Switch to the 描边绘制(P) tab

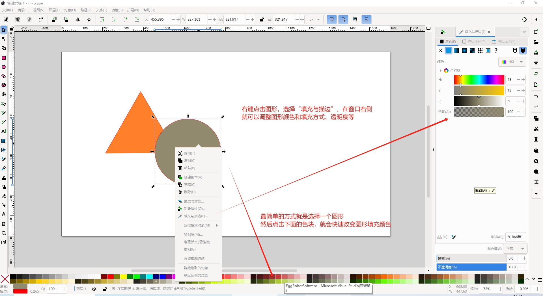pyautogui.click(x=474, y=42)
